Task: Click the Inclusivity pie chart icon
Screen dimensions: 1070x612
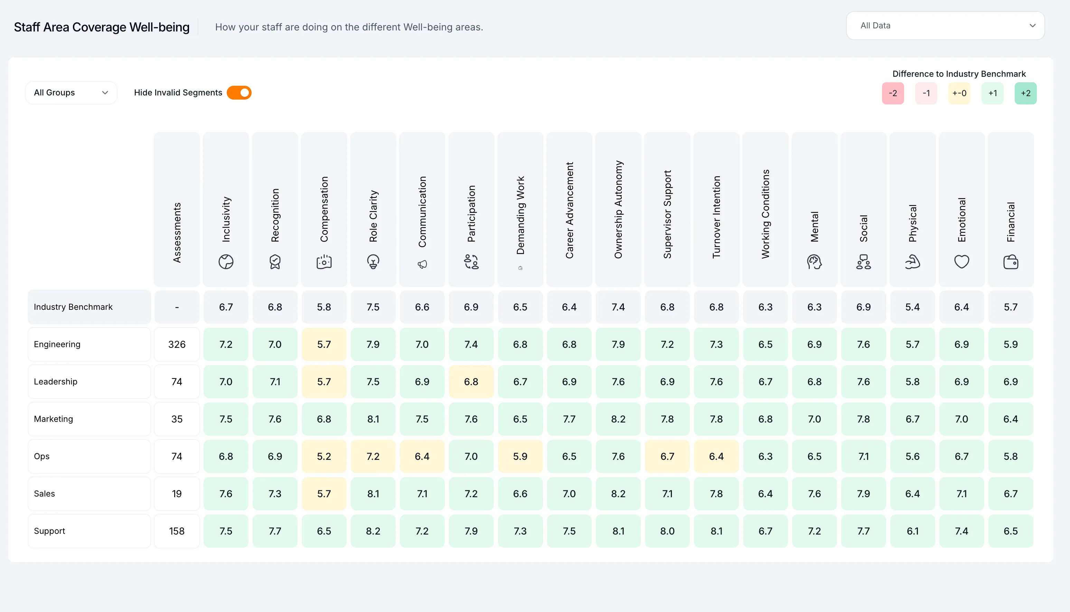Action: click(226, 261)
